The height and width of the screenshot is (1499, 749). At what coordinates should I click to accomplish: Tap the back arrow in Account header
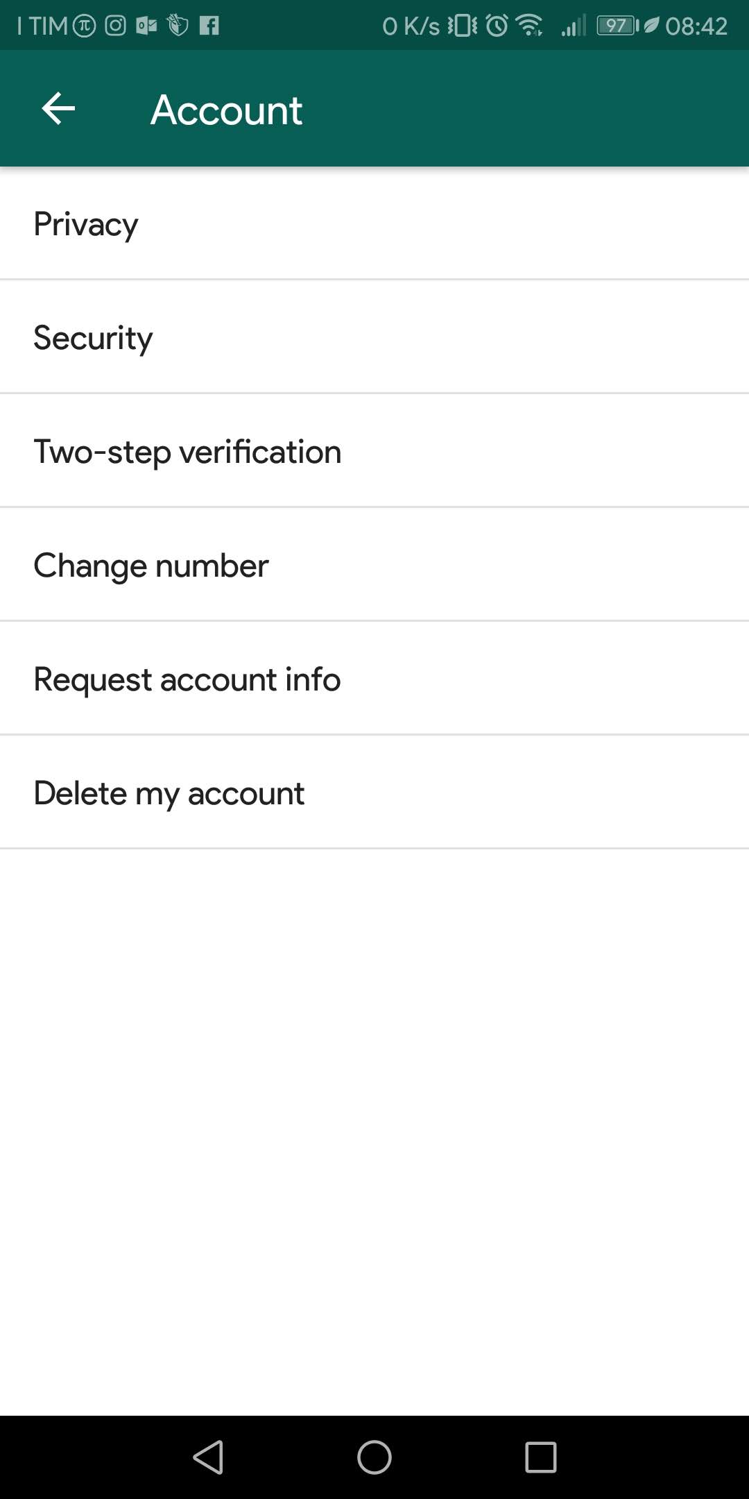pyautogui.click(x=58, y=109)
